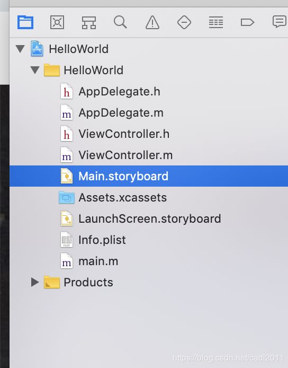Click the Info.plist file icon
288x368 pixels.
[67, 240]
